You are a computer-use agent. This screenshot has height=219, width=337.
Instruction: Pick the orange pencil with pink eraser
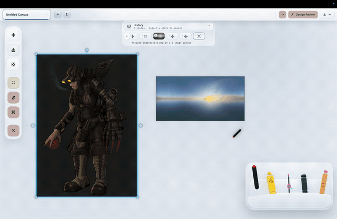point(323,182)
